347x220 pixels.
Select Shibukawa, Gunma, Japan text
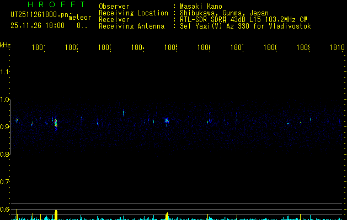click(224, 13)
